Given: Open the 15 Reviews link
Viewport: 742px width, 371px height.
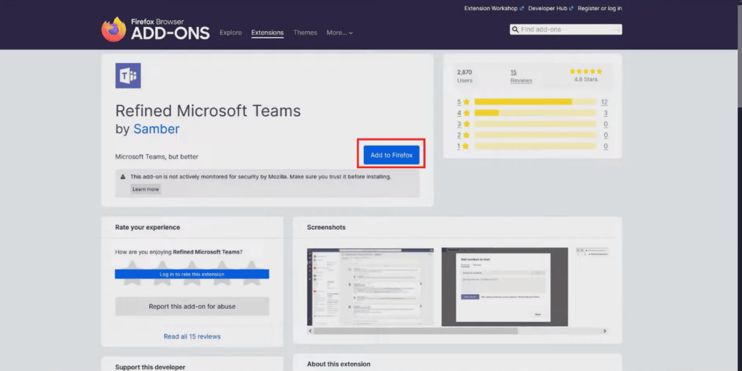Looking at the screenshot, I should click(x=521, y=76).
